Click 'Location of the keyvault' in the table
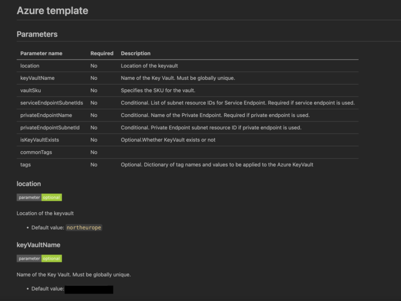Viewport: 401px width, 301px height. pos(149,66)
